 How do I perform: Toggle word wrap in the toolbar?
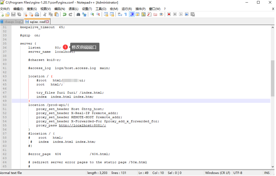pos(119,14)
